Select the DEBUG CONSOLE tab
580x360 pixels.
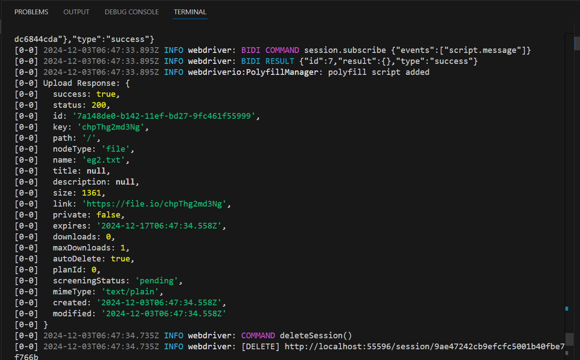[x=131, y=12]
